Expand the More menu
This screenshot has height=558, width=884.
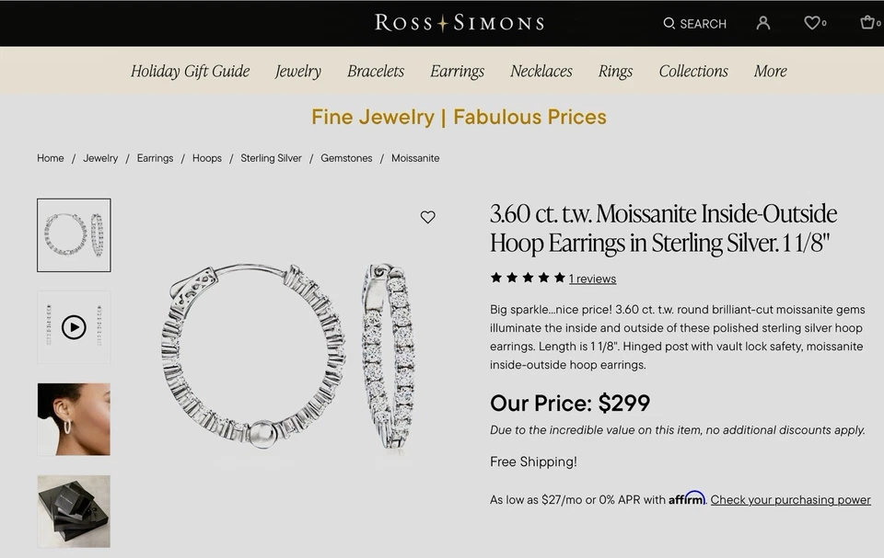click(770, 71)
